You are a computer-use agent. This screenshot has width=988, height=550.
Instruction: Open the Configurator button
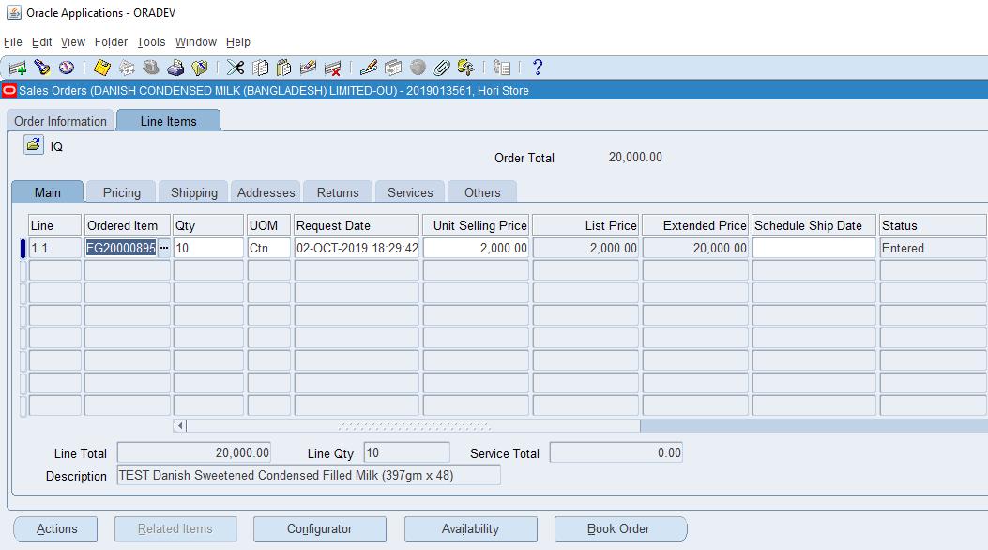point(319,528)
